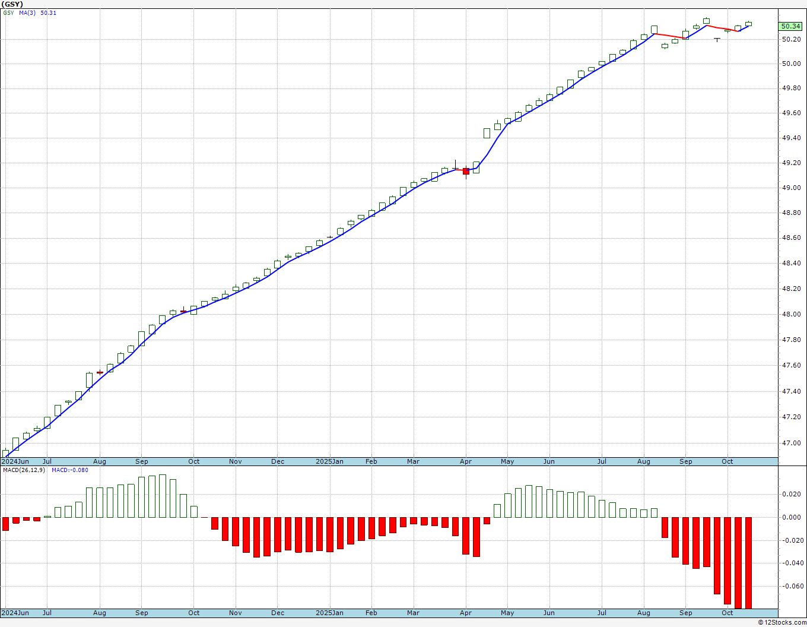Viewport: 807px width, 627px height.
Task: Click the Aug label on lower MACD timeline left
Action: pyautogui.click(x=100, y=613)
